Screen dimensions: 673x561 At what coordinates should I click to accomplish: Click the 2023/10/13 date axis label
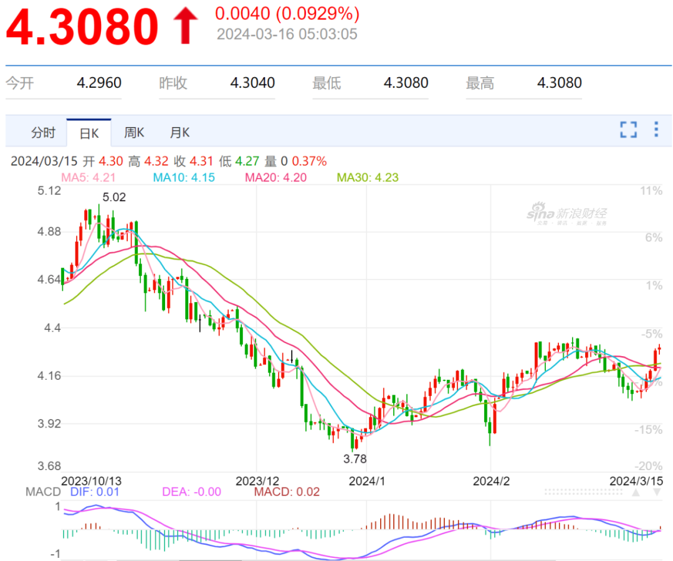click(92, 481)
